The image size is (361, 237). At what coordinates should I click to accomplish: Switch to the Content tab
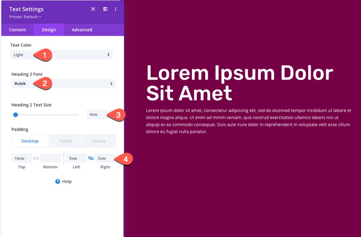coord(18,30)
